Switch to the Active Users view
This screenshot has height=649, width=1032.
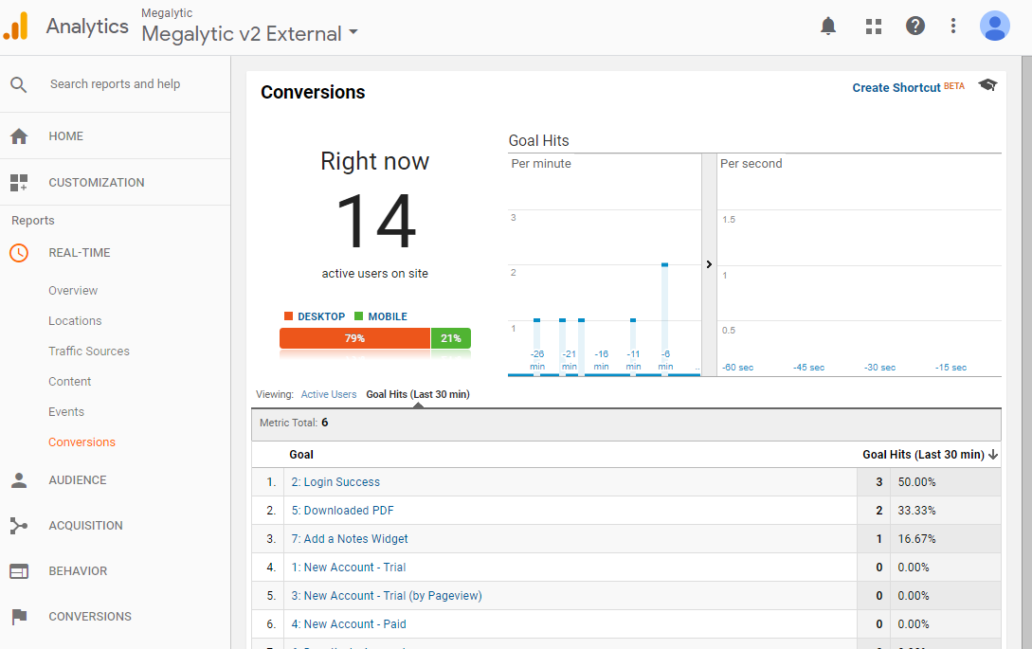(x=329, y=394)
